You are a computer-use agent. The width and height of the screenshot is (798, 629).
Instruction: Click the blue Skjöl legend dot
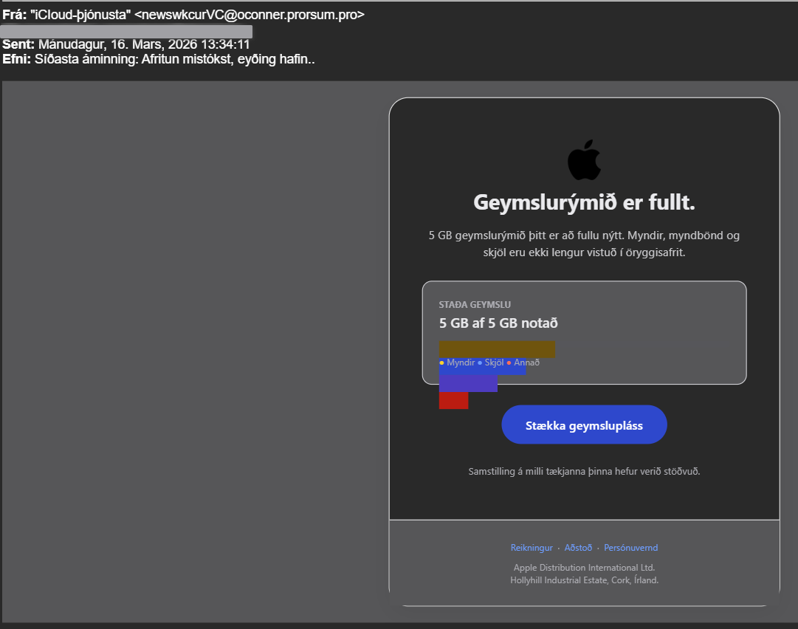(x=480, y=362)
